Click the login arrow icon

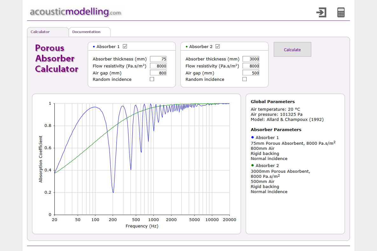321,12
